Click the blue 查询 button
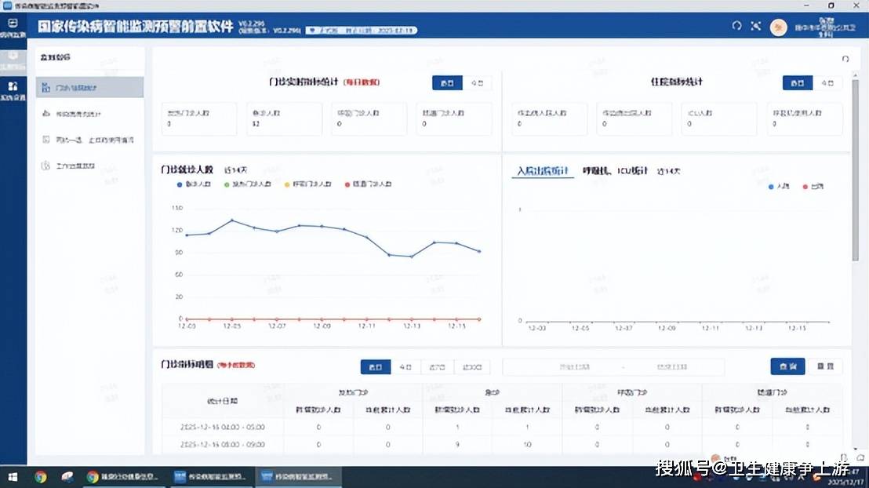The height and width of the screenshot is (488, 869). [x=787, y=366]
